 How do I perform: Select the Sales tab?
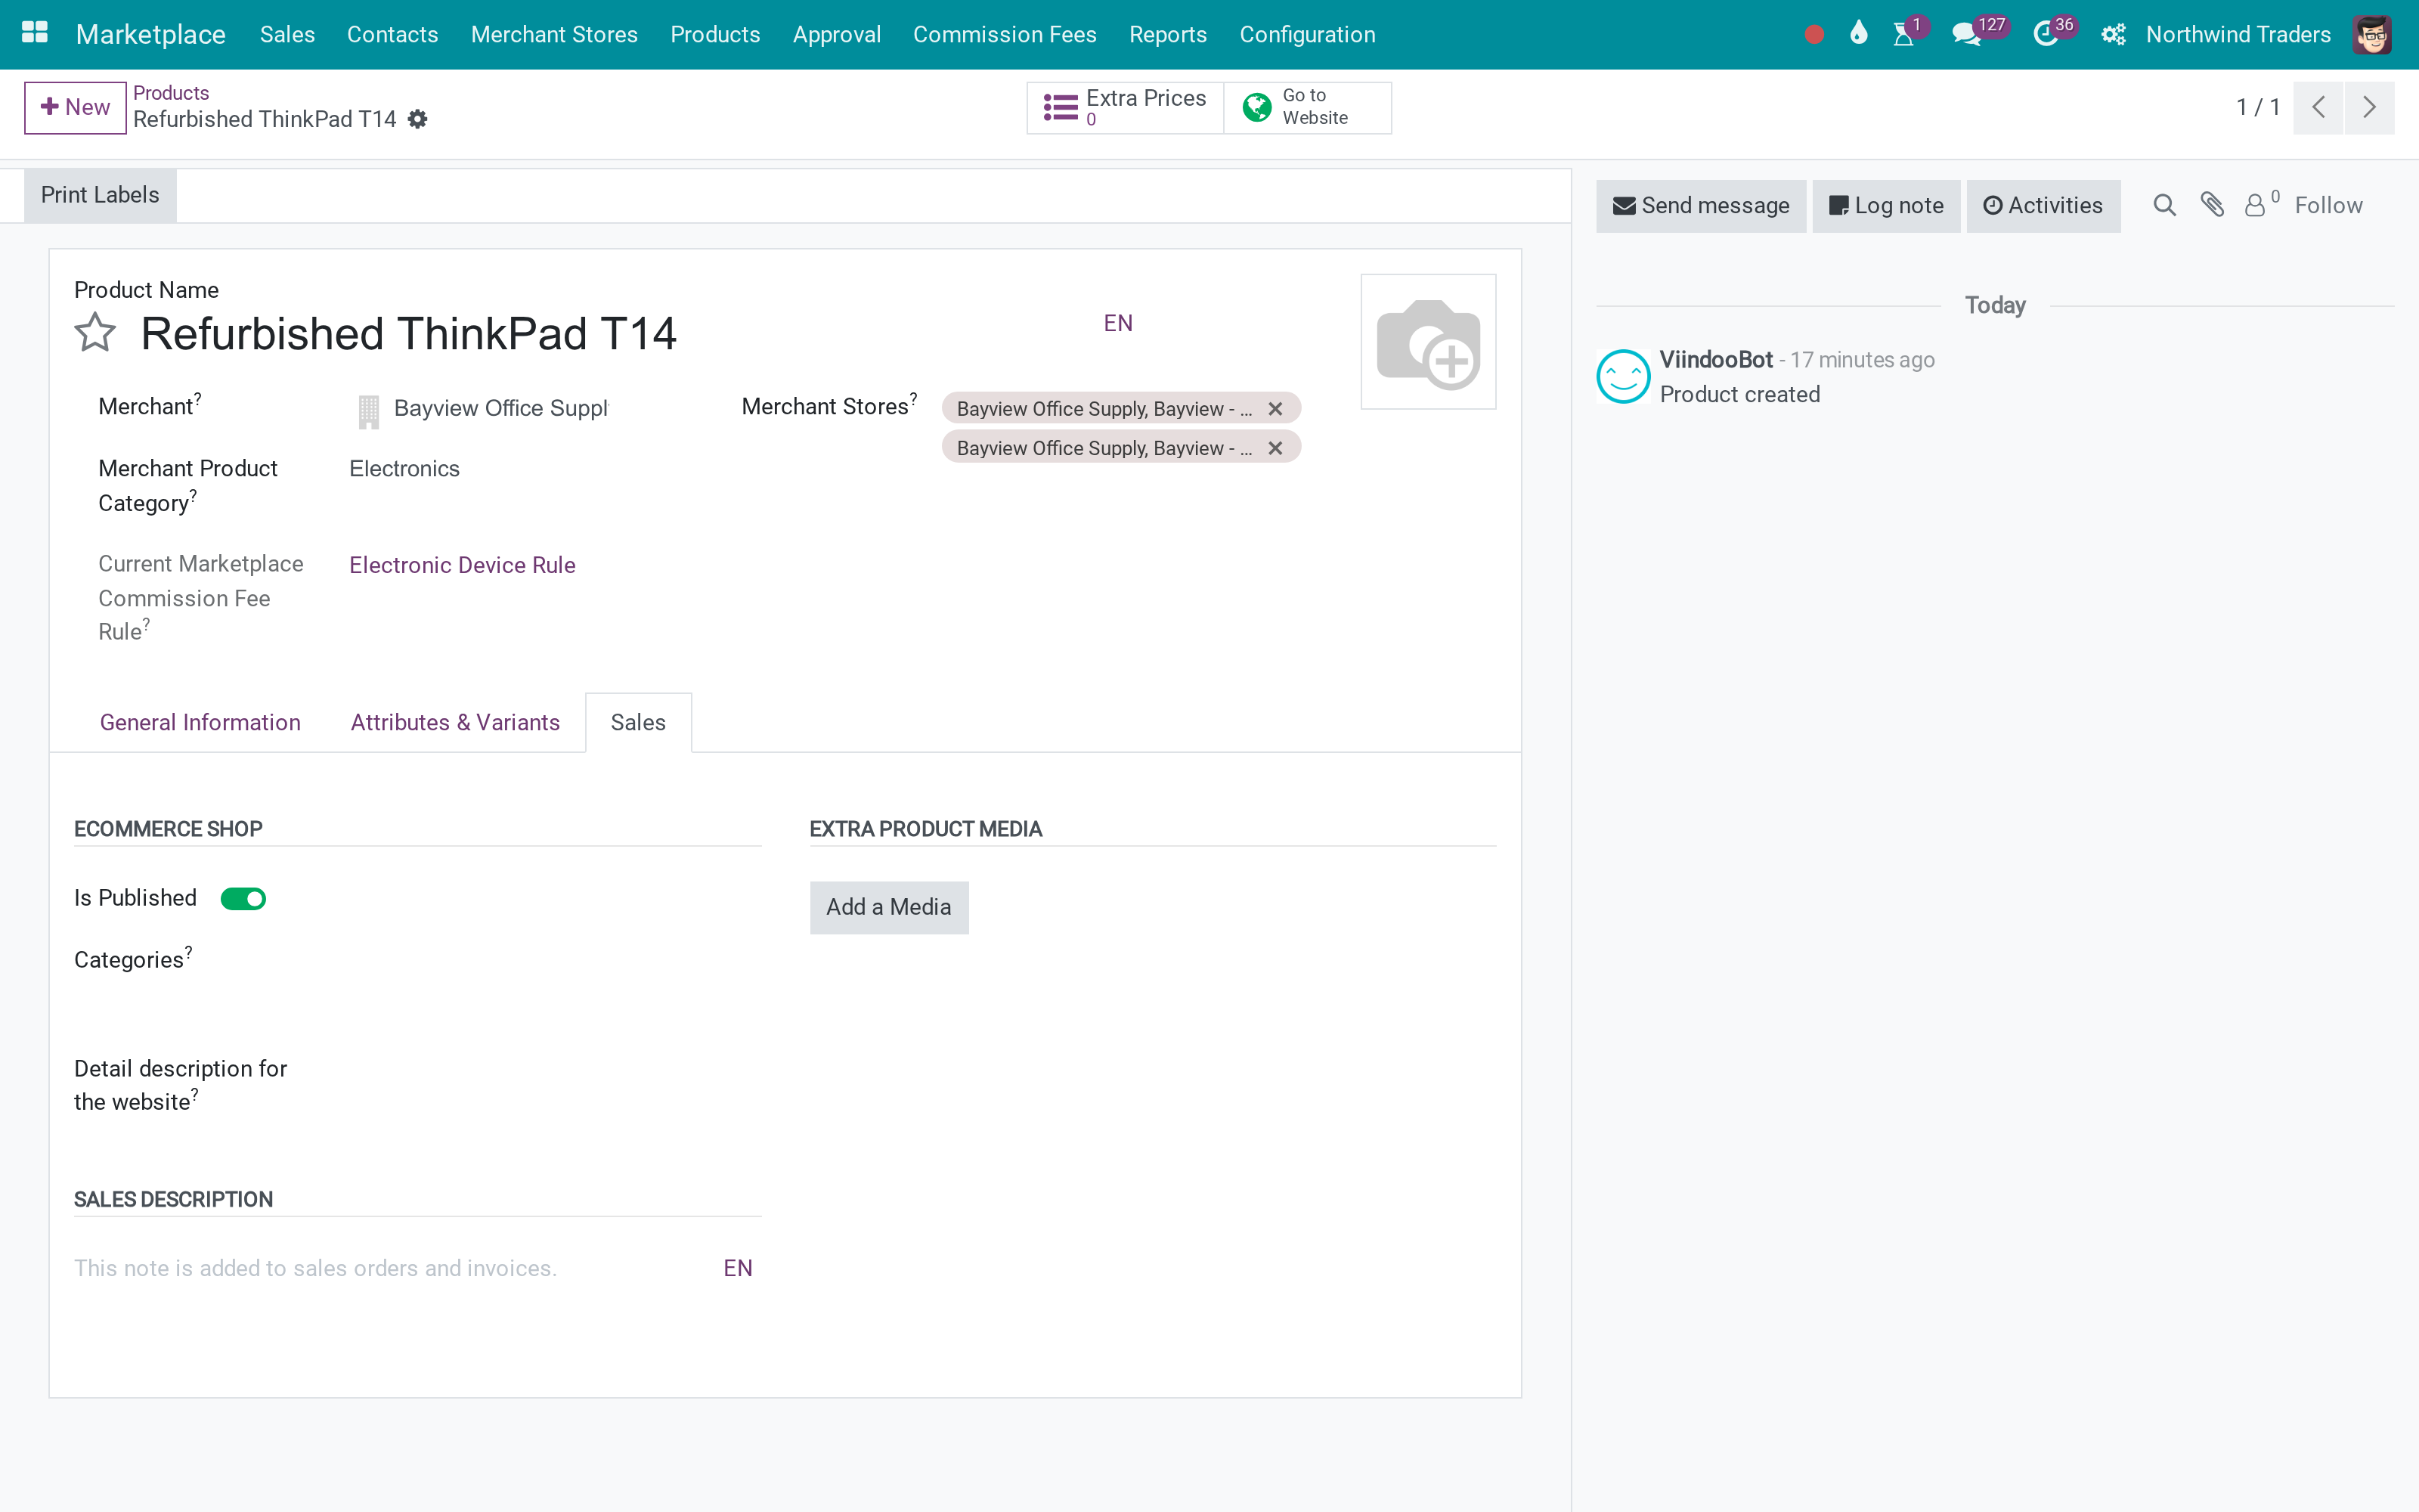(x=638, y=722)
